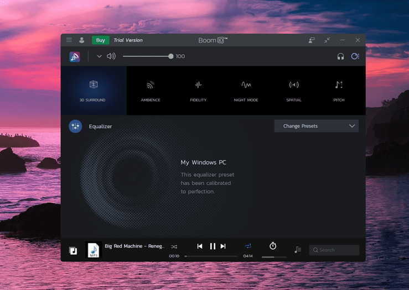Open the Change Presets dropdown
This screenshot has width=409, height=290.
pos(317,126)
